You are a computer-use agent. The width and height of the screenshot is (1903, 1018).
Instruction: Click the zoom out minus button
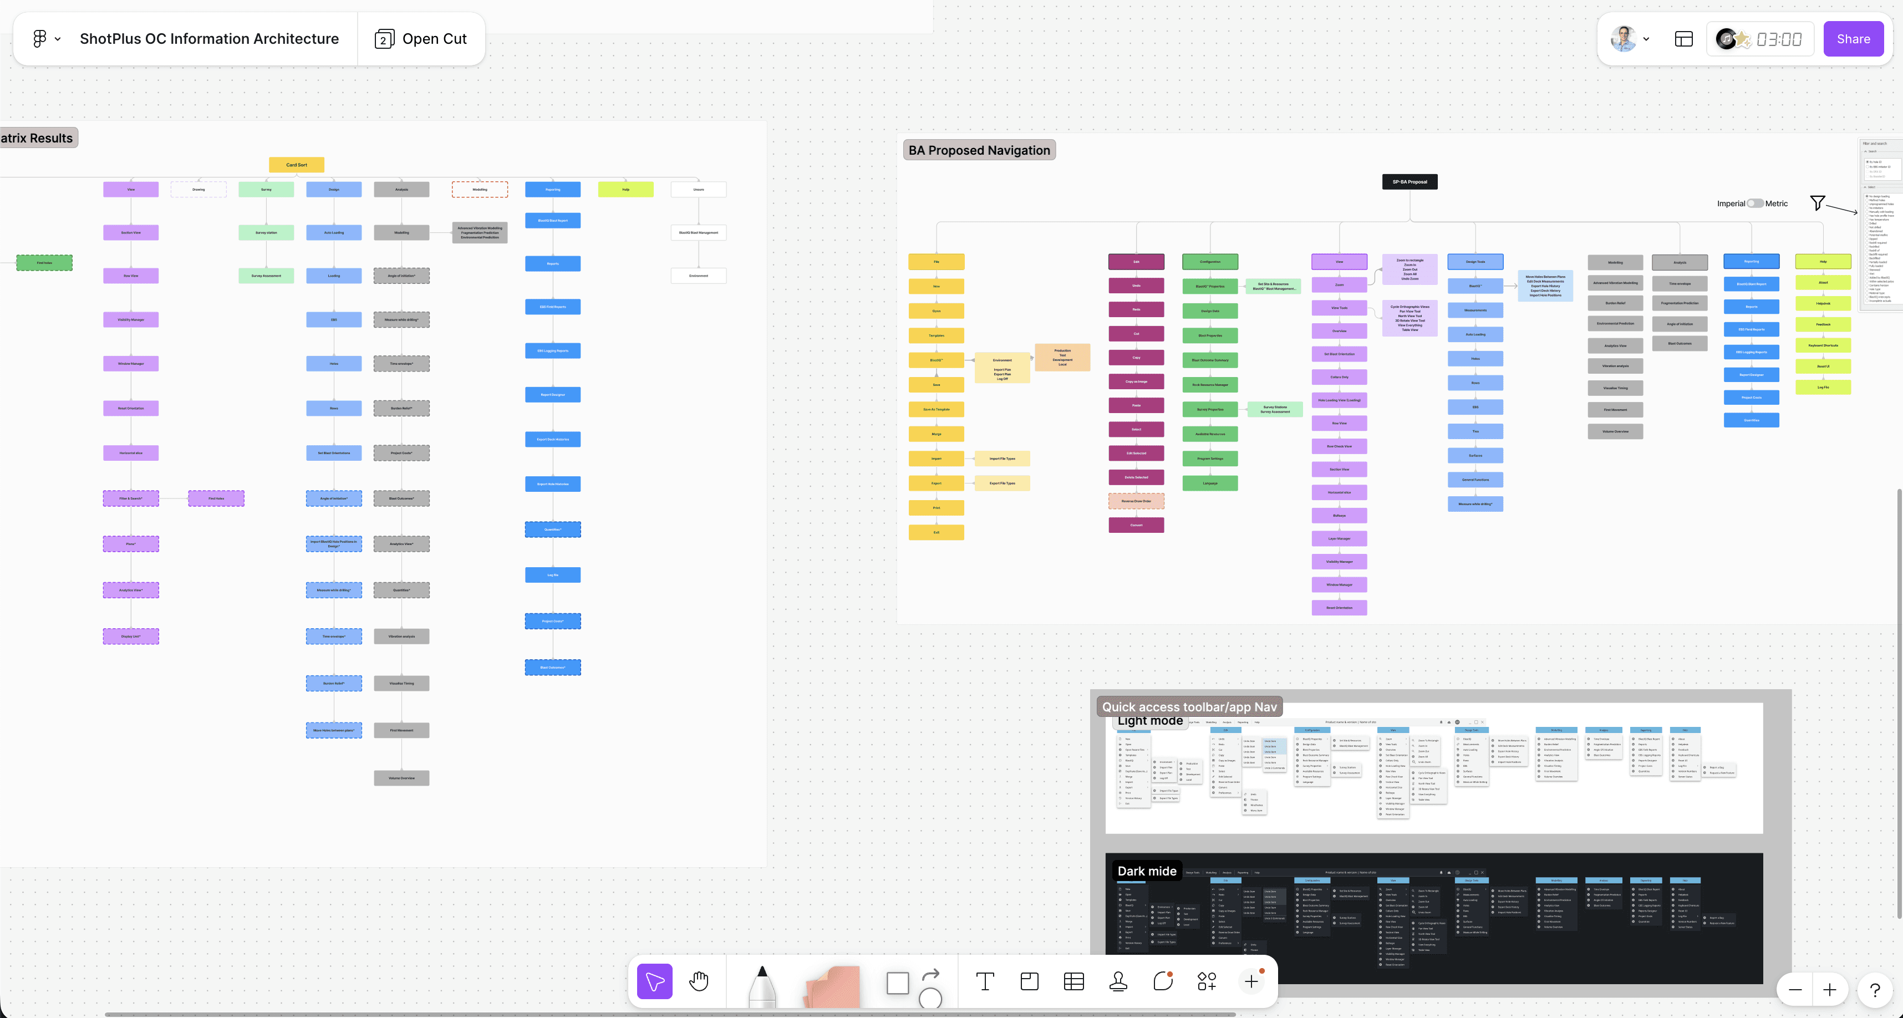coord(1795,990)
